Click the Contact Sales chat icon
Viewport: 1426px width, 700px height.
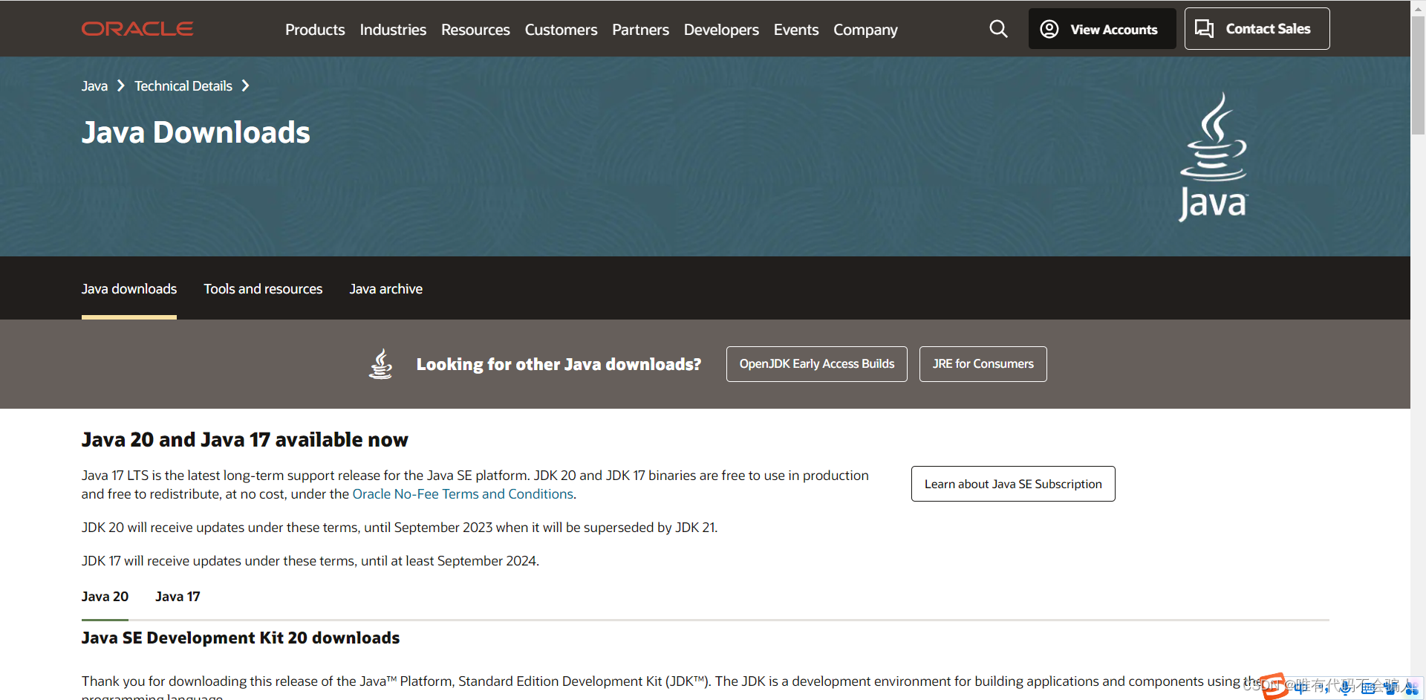(1204, 29)
